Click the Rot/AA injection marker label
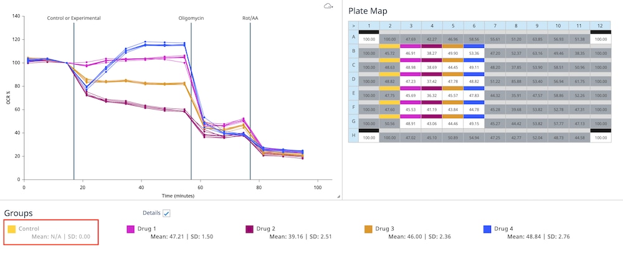Screen dimensions: 623x257 point(250,18)
